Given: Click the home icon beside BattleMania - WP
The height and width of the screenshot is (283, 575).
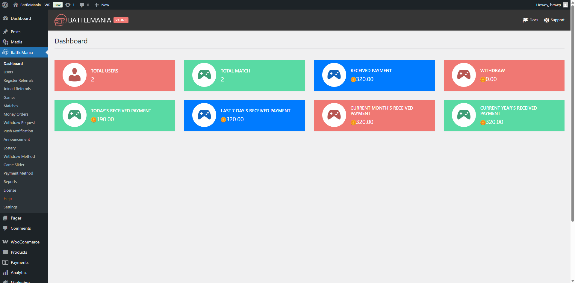Looking at the screenshot, I should coord(16,5).
